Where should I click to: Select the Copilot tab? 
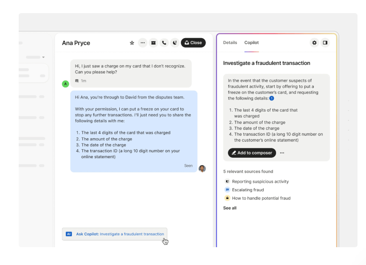pyautogui.click(x=251, y=43)
